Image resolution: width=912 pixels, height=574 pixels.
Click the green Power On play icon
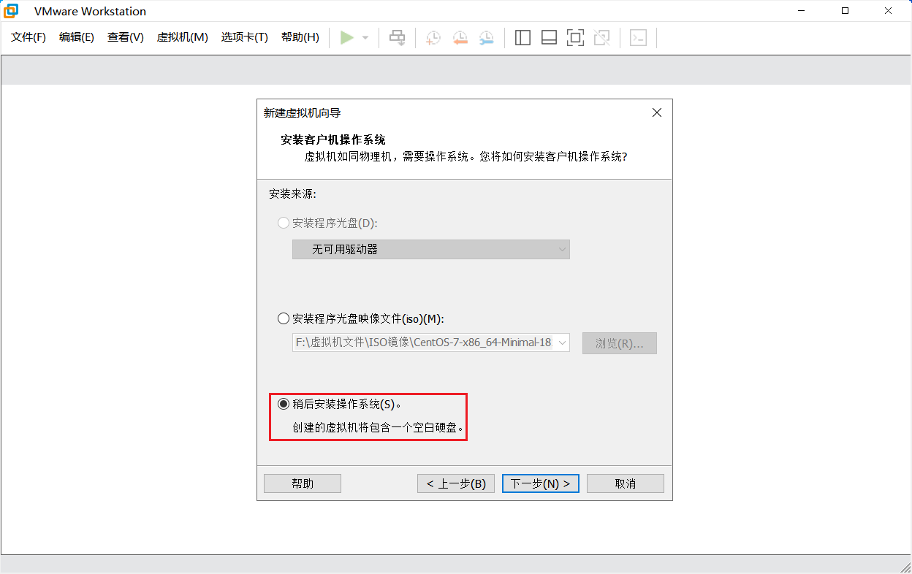pos(347,37)
